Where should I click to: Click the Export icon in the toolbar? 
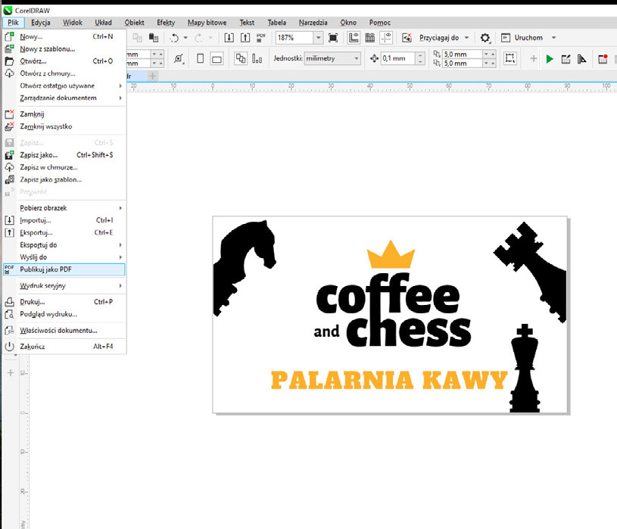[245, 38]
